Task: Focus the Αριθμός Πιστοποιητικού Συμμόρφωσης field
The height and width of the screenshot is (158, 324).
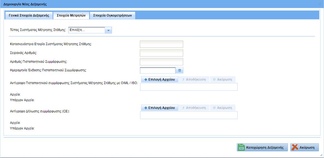Action: (161, 62)
